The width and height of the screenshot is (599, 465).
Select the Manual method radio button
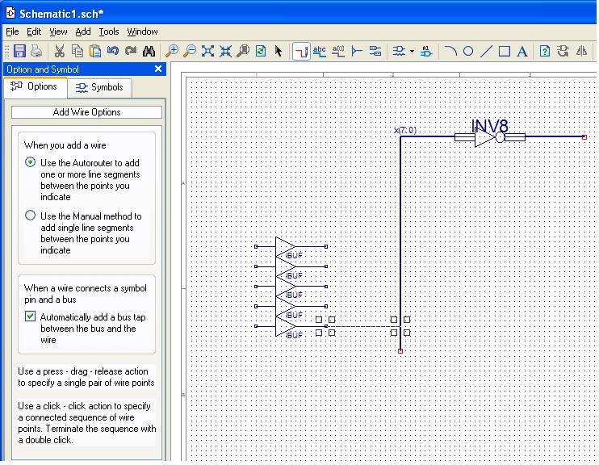(31, 216)
